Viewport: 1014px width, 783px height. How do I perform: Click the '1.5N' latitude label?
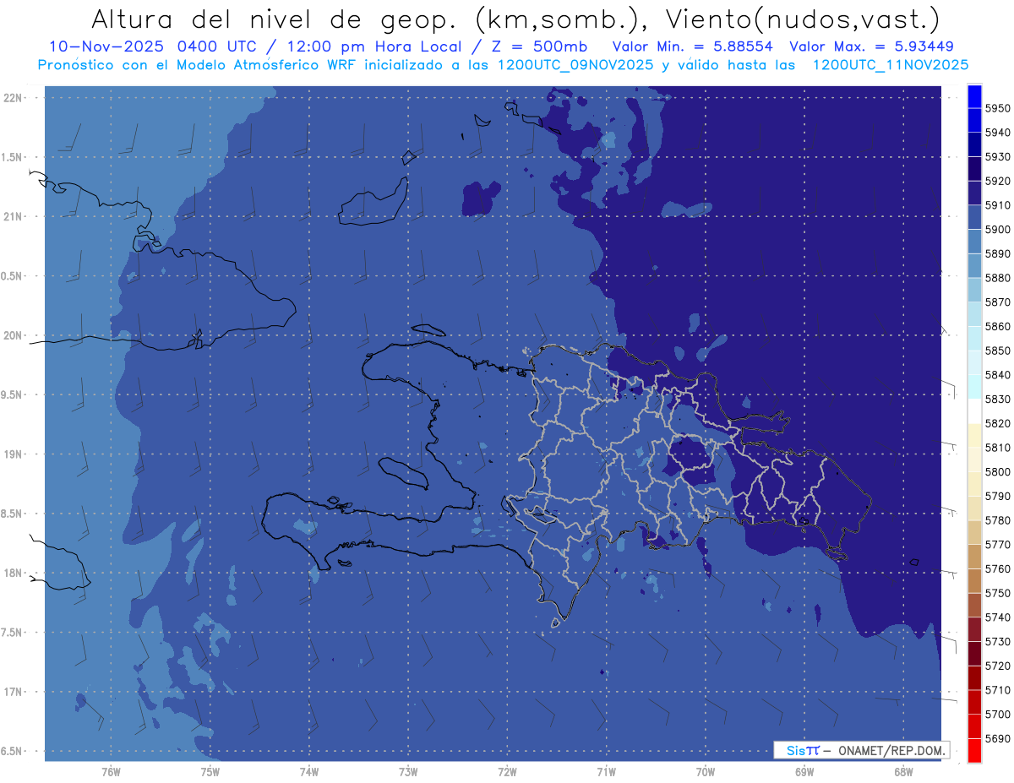point(13,157)
